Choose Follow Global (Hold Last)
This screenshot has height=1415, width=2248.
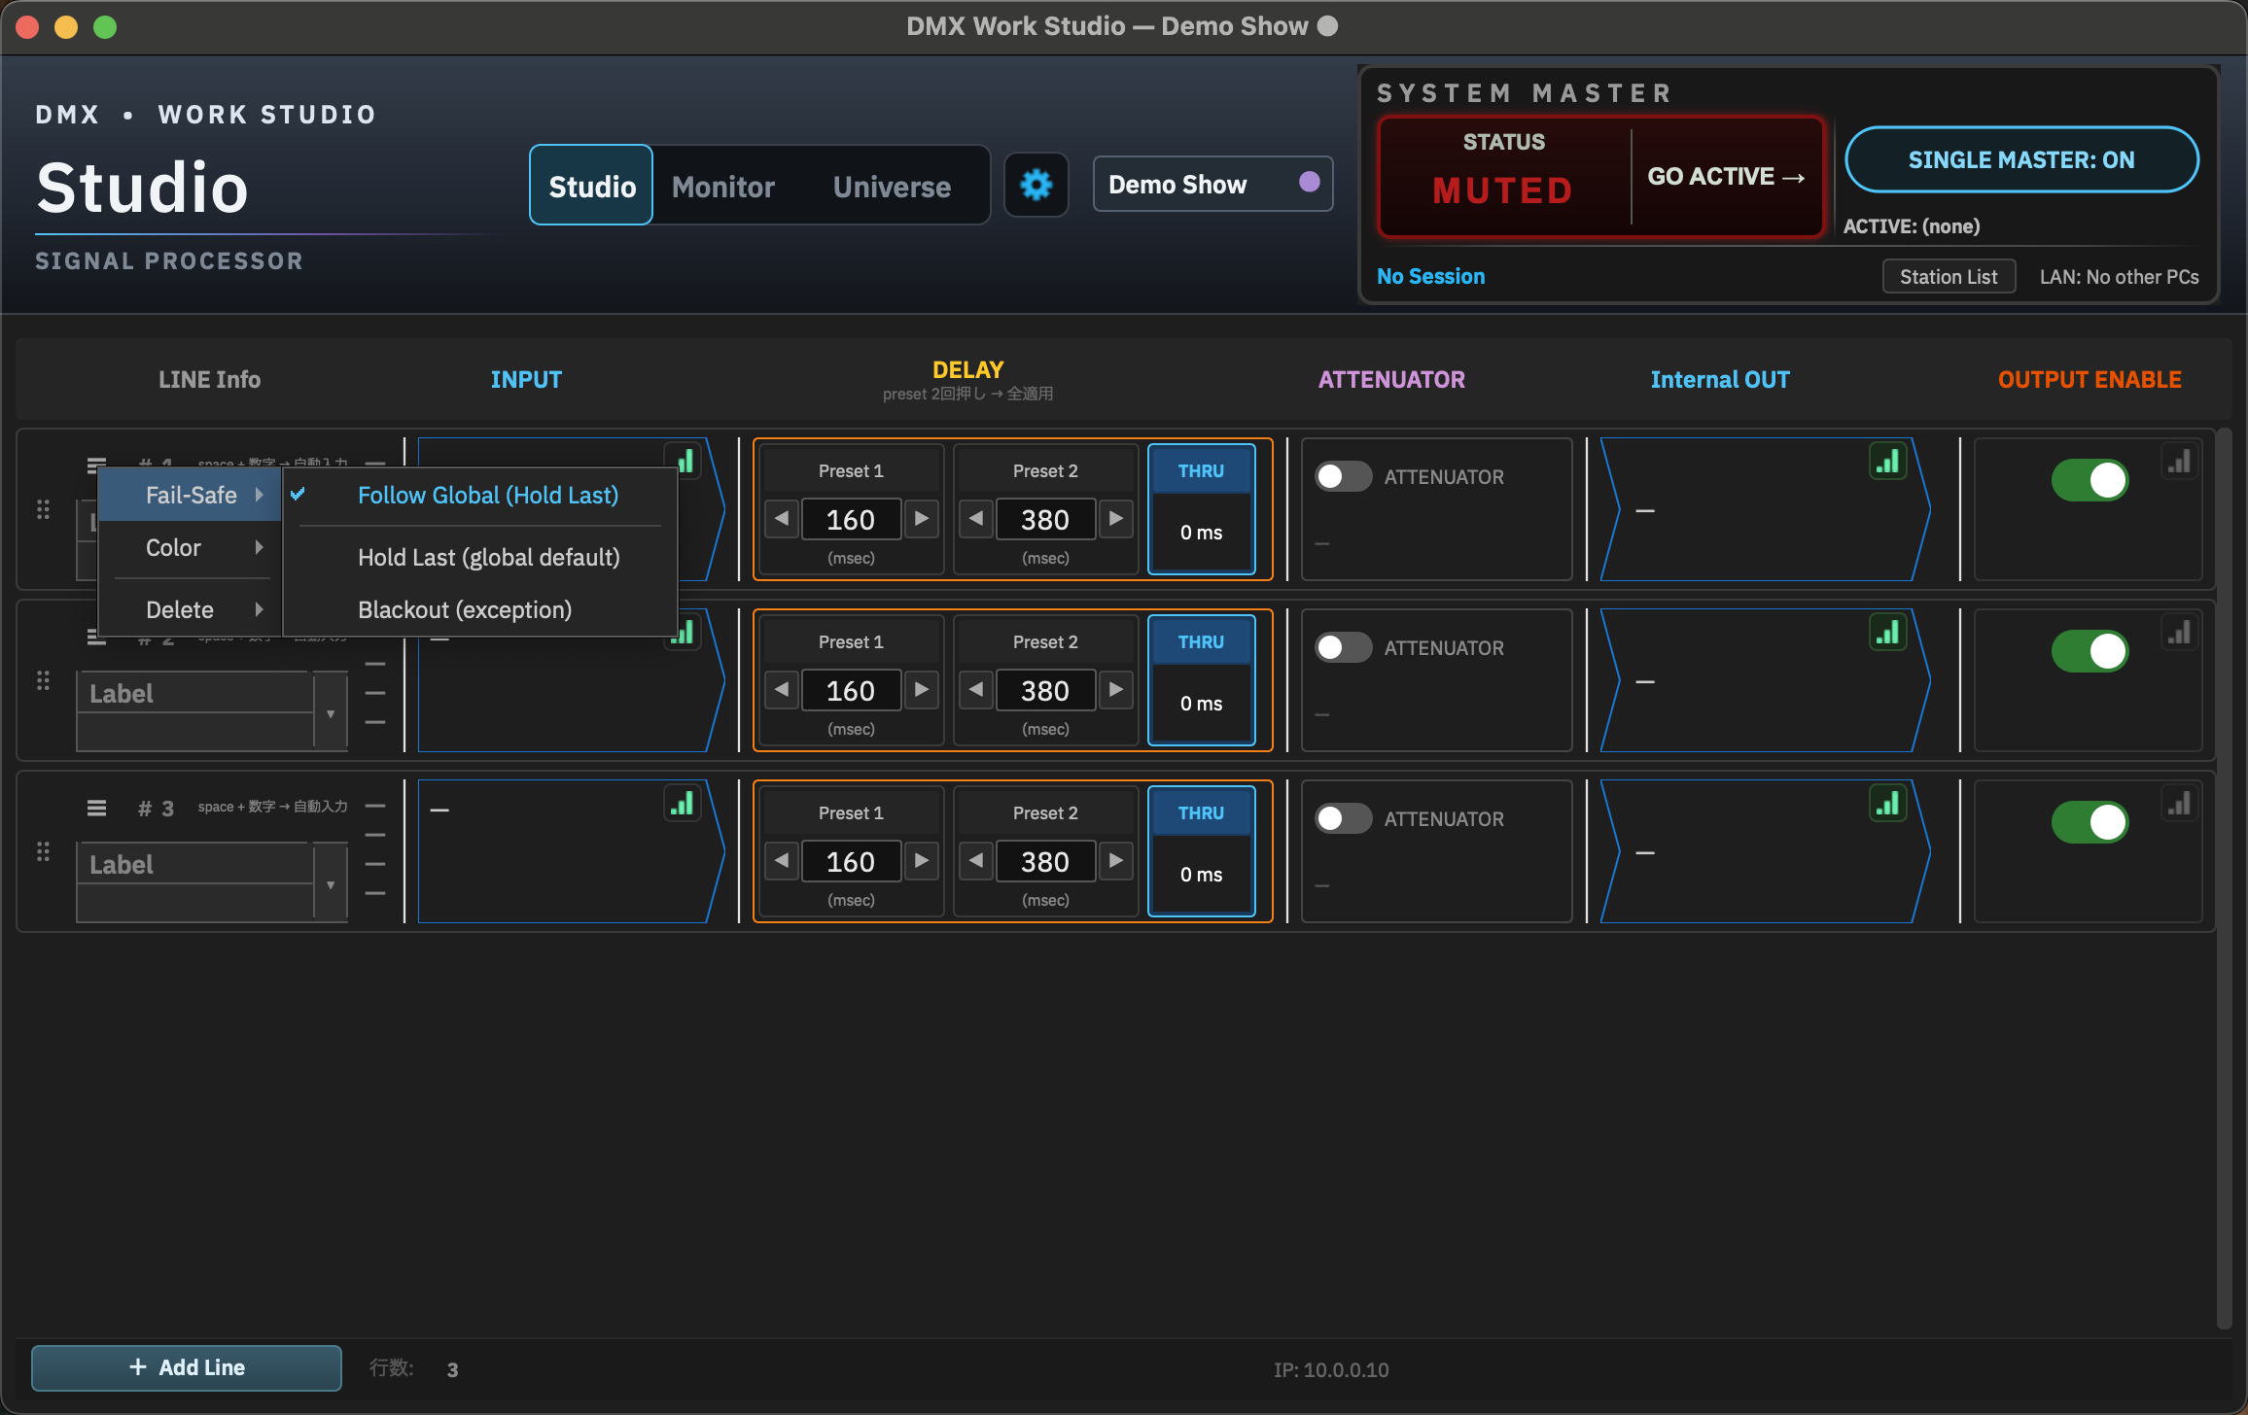point(480,496)
